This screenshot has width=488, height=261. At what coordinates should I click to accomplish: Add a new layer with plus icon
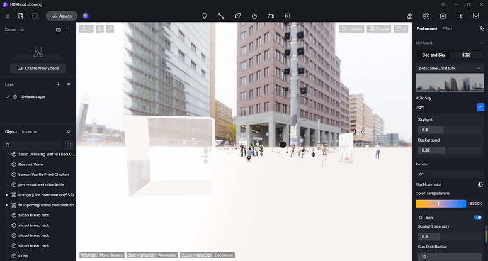pyautogui.click(x=58, y=84)
